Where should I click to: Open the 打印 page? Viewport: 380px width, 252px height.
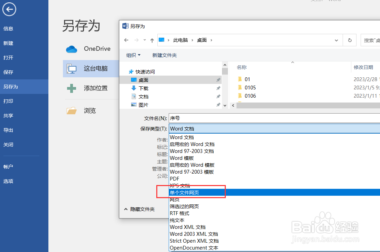[x=8, y=101]
